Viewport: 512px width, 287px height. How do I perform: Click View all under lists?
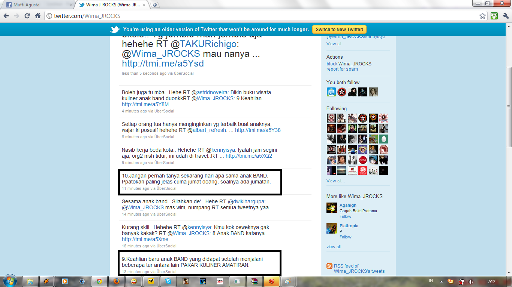pyautogui.click(x=334, y=44)
